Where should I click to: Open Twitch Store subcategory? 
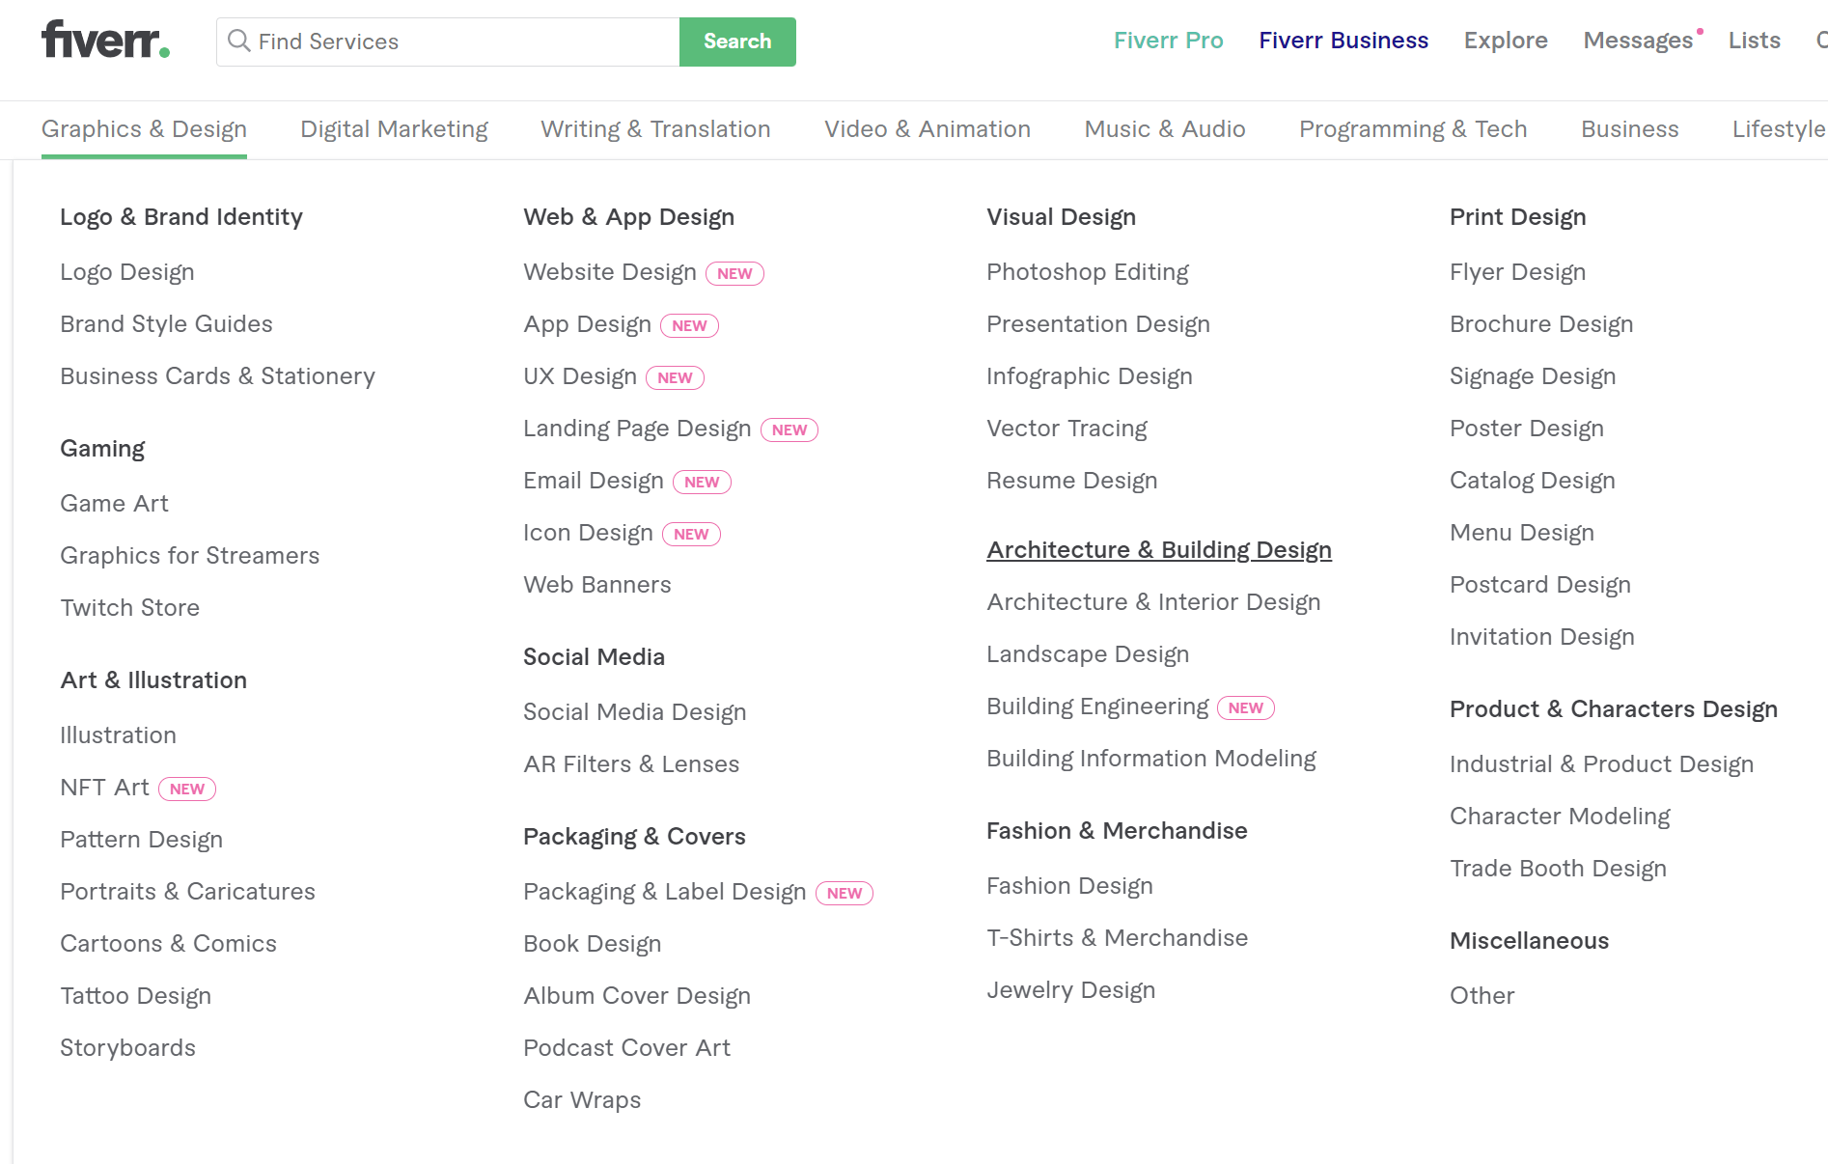129,608
